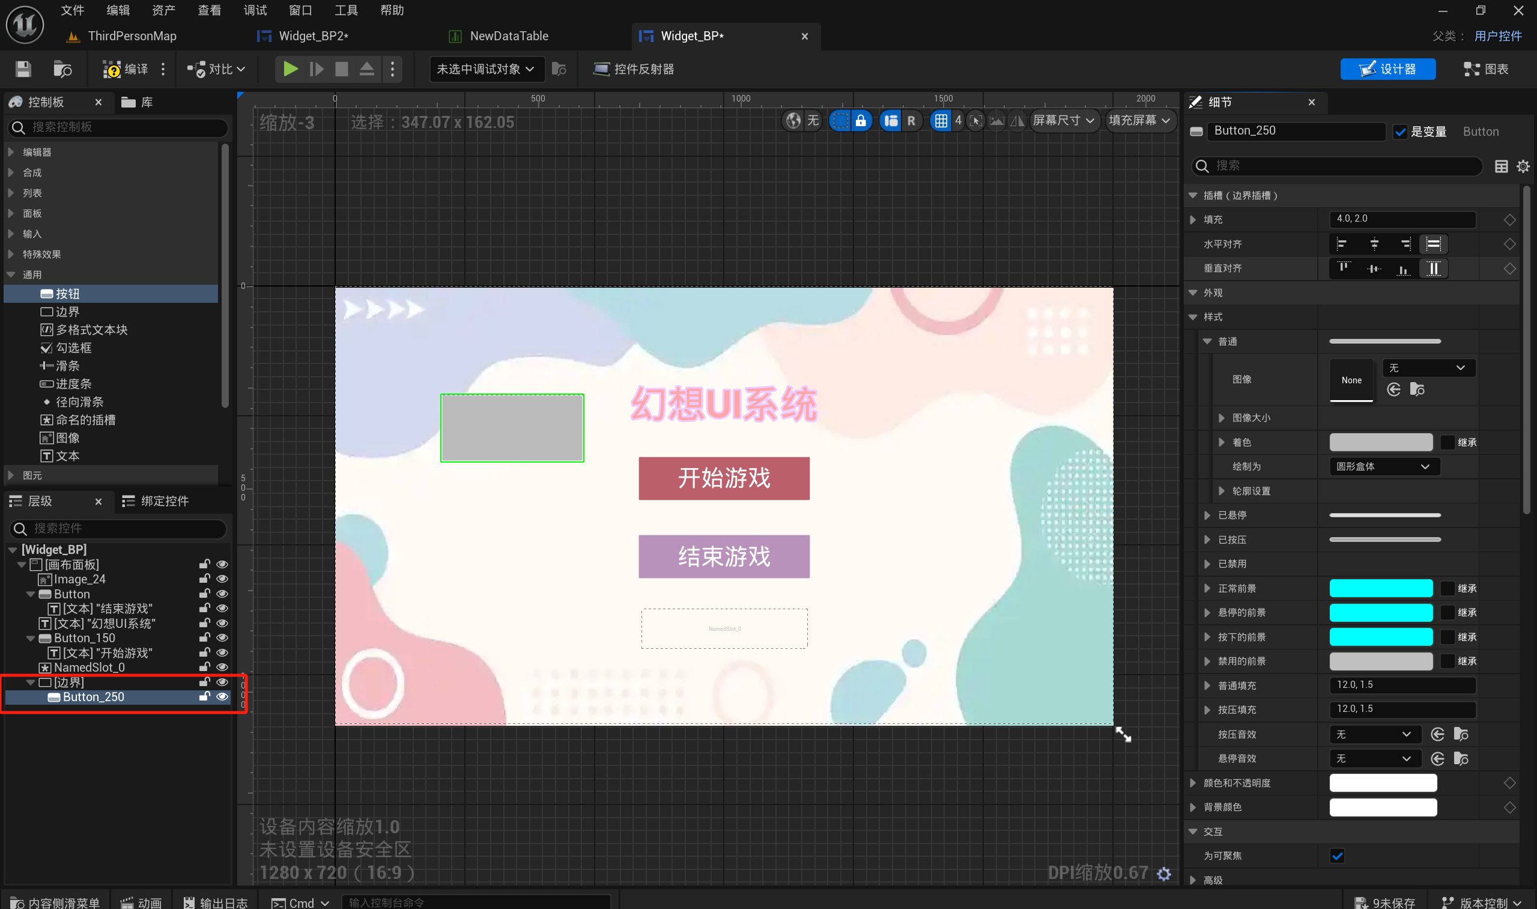Switch to the 库 (Library) tab
Screen dimensions: 1537x909
(138, 102)
